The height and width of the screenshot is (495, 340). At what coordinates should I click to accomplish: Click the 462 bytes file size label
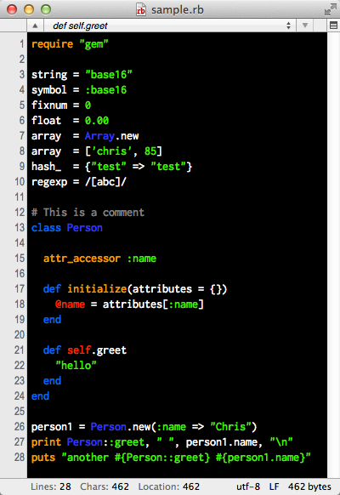click(309, 486)
